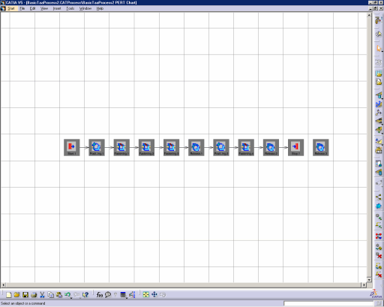Select the Start.1 activity node
Viewport: 384px width, 307px height.
72,147
